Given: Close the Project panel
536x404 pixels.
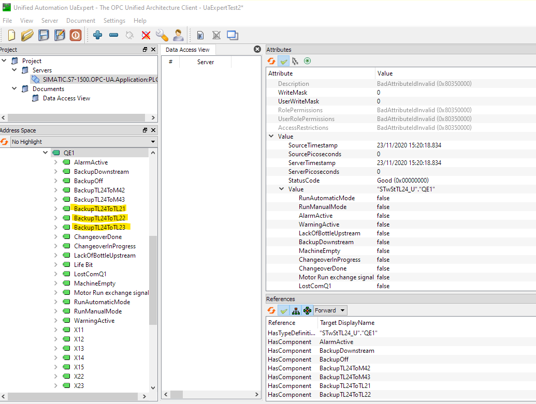Looking at the screenshot, I should pyautogui.click(x=153, y=50).
